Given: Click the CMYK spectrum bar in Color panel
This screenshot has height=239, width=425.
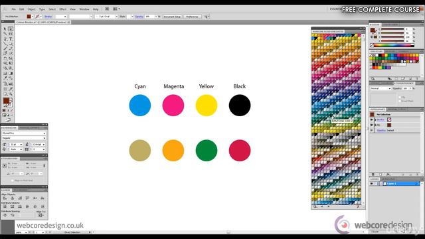Looking at the screenshot, I should coord(394,45).
